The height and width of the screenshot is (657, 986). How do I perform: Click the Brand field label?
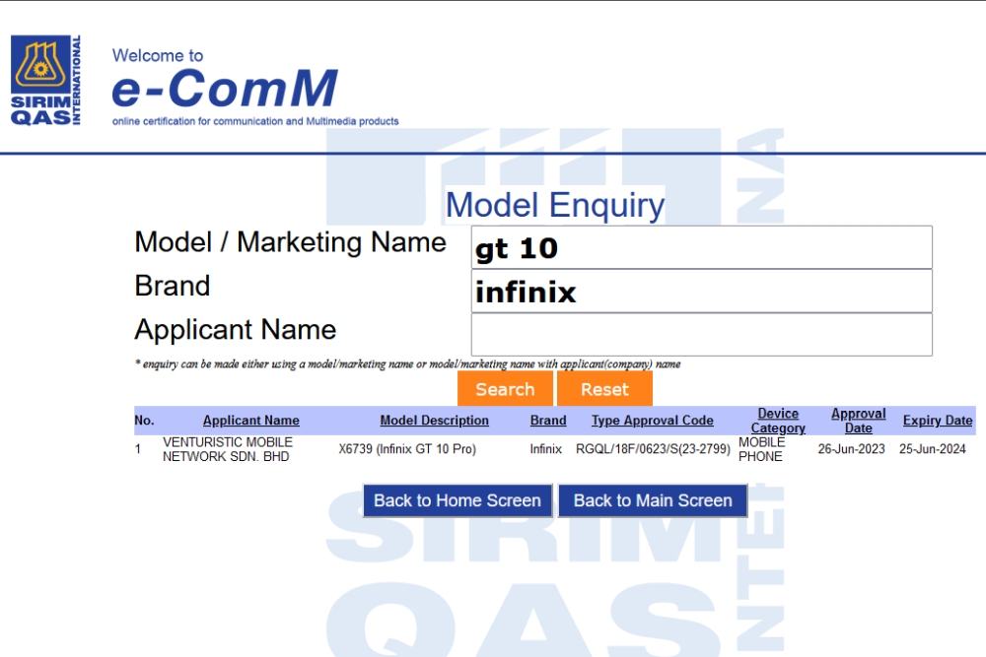pos(173,286)
